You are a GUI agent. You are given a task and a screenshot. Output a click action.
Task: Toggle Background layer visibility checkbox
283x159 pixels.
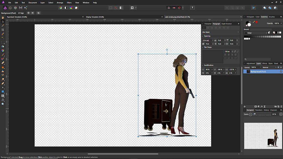281,72
